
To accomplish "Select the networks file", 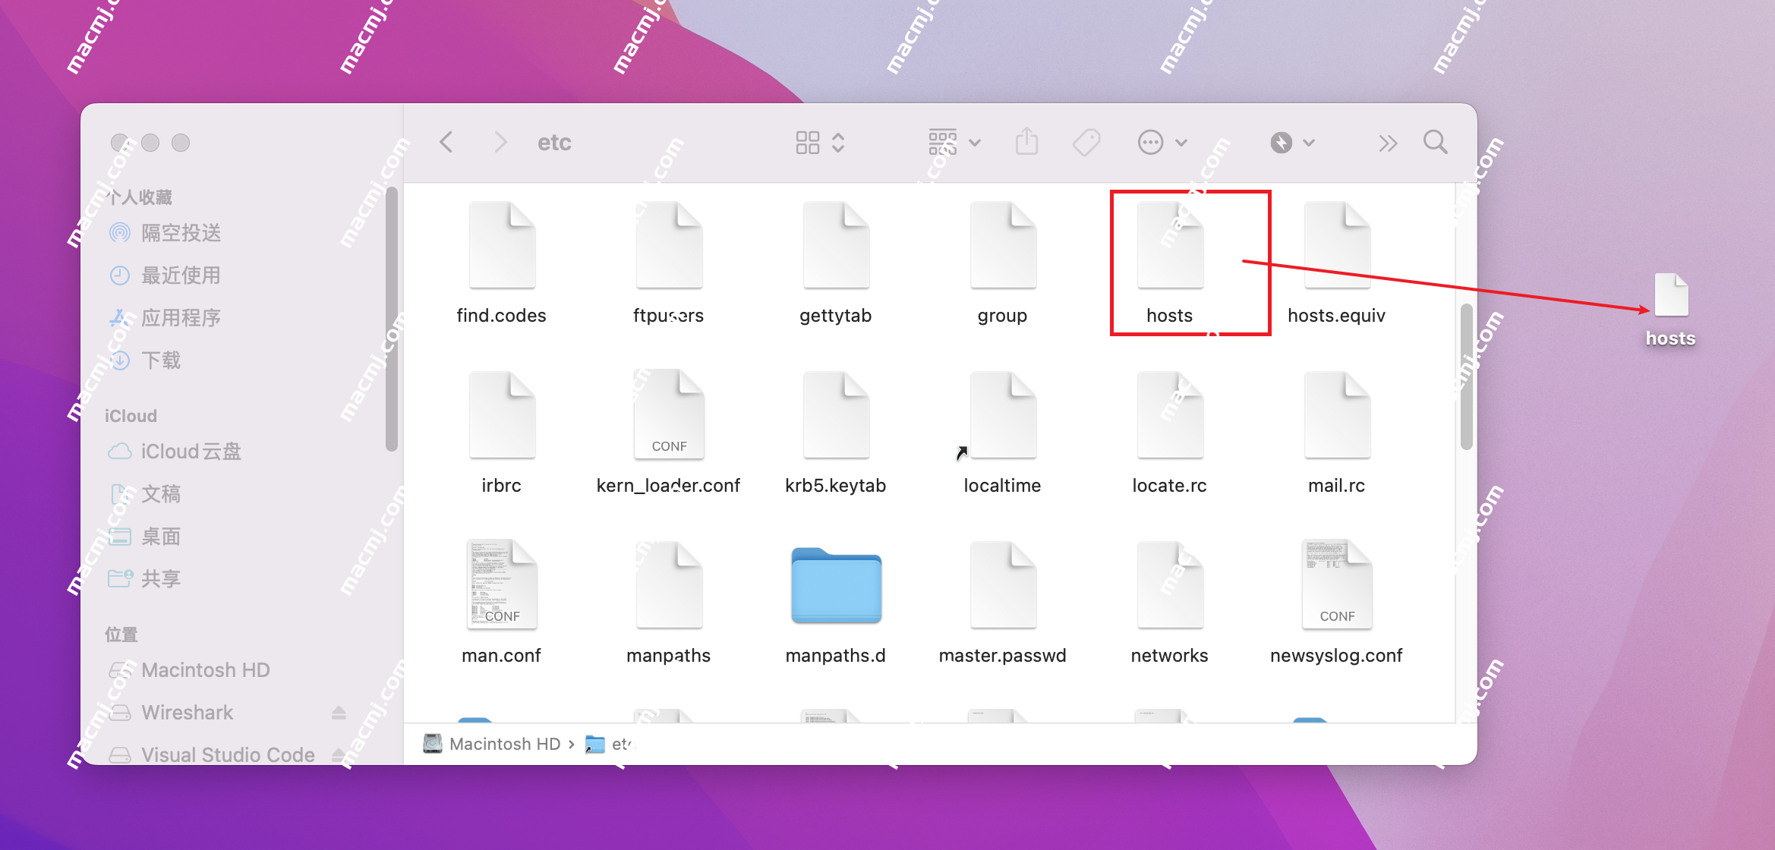I will [1169, 603].
